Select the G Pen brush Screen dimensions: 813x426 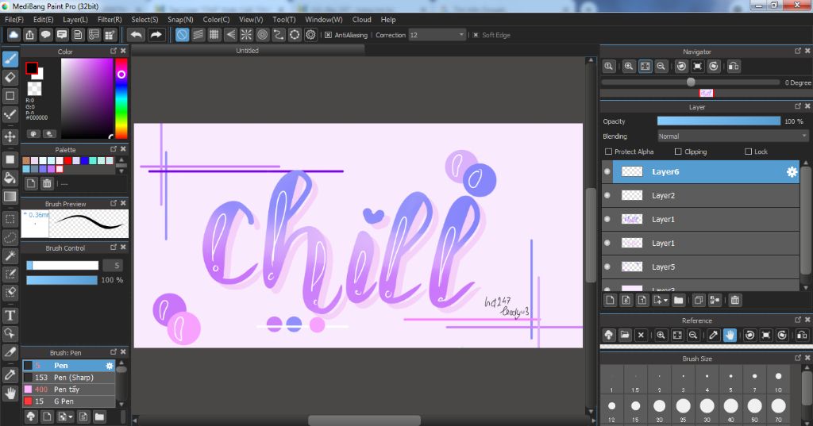[69, 401]
